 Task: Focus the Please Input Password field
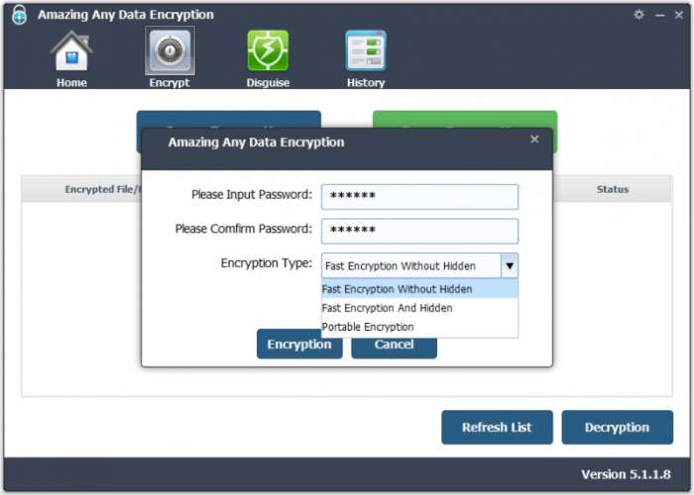tap(419, 197)
